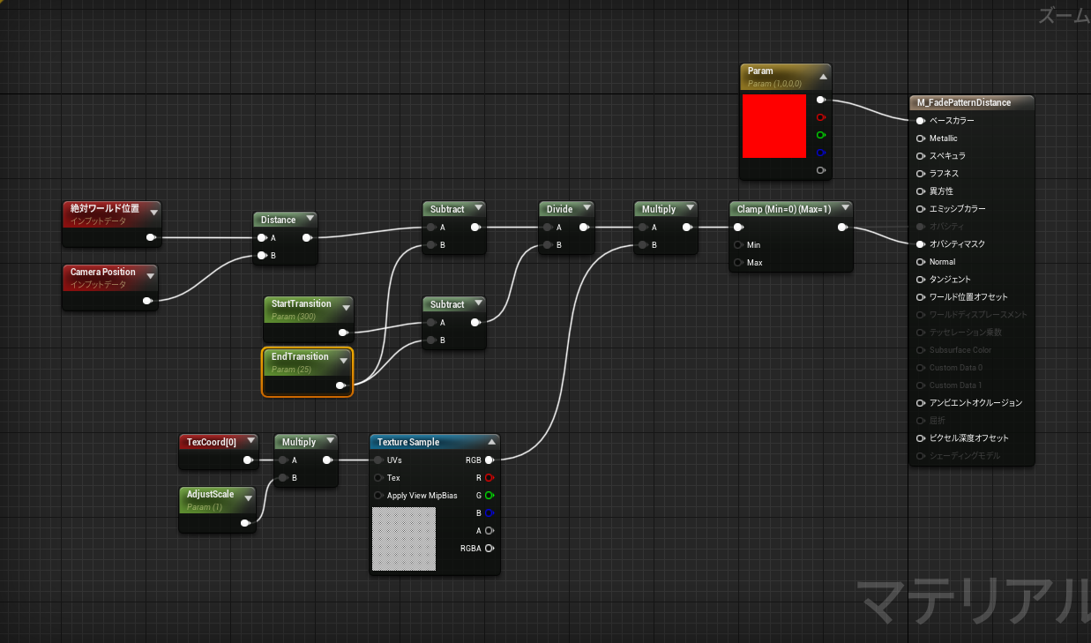Click the アンビエントオクルージョン input pin
The height and width of the screenshot is (643, 1091).
pos(921,403)
